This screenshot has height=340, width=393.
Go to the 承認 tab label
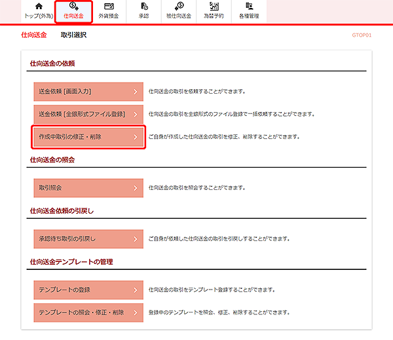point(143,16)
